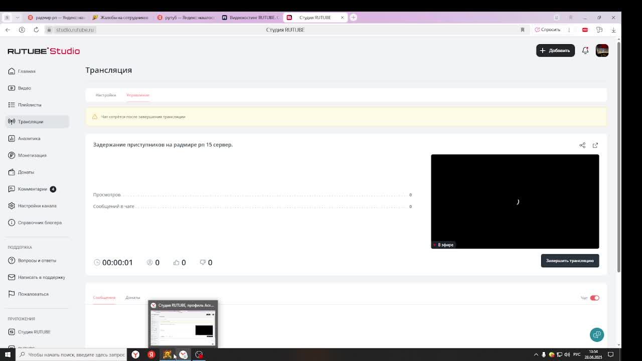
Task: Switch to Настройки tab
Action: pyautogui.click(x=106, y=95)
